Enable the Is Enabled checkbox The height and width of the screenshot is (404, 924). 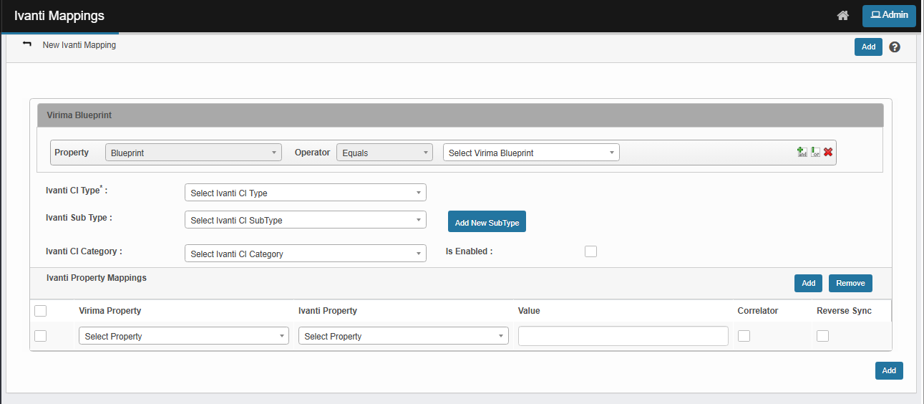click(x=590, y=251)
